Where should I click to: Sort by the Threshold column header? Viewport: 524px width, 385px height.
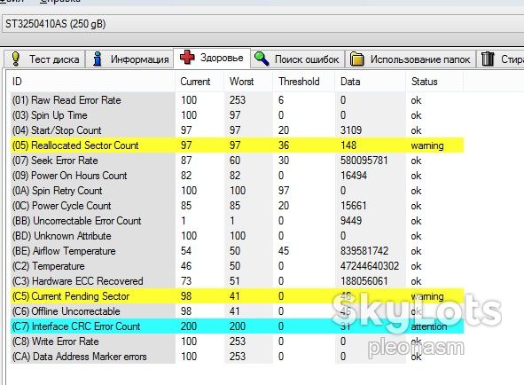click(x=304, y=82)
